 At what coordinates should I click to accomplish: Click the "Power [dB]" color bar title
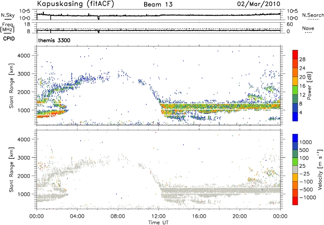tap(309, 86)
